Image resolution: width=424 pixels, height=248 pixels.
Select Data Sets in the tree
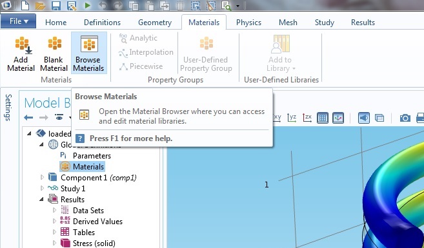click(x=88, y=210)
